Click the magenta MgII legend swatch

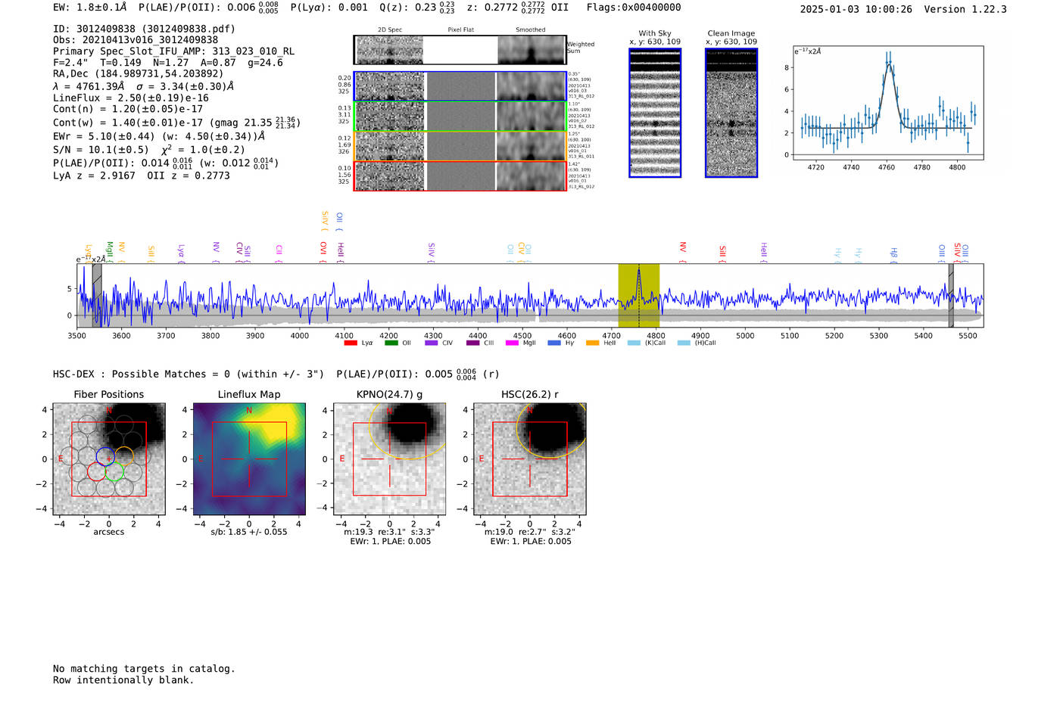pyautogui.click(x=512, y=343)
